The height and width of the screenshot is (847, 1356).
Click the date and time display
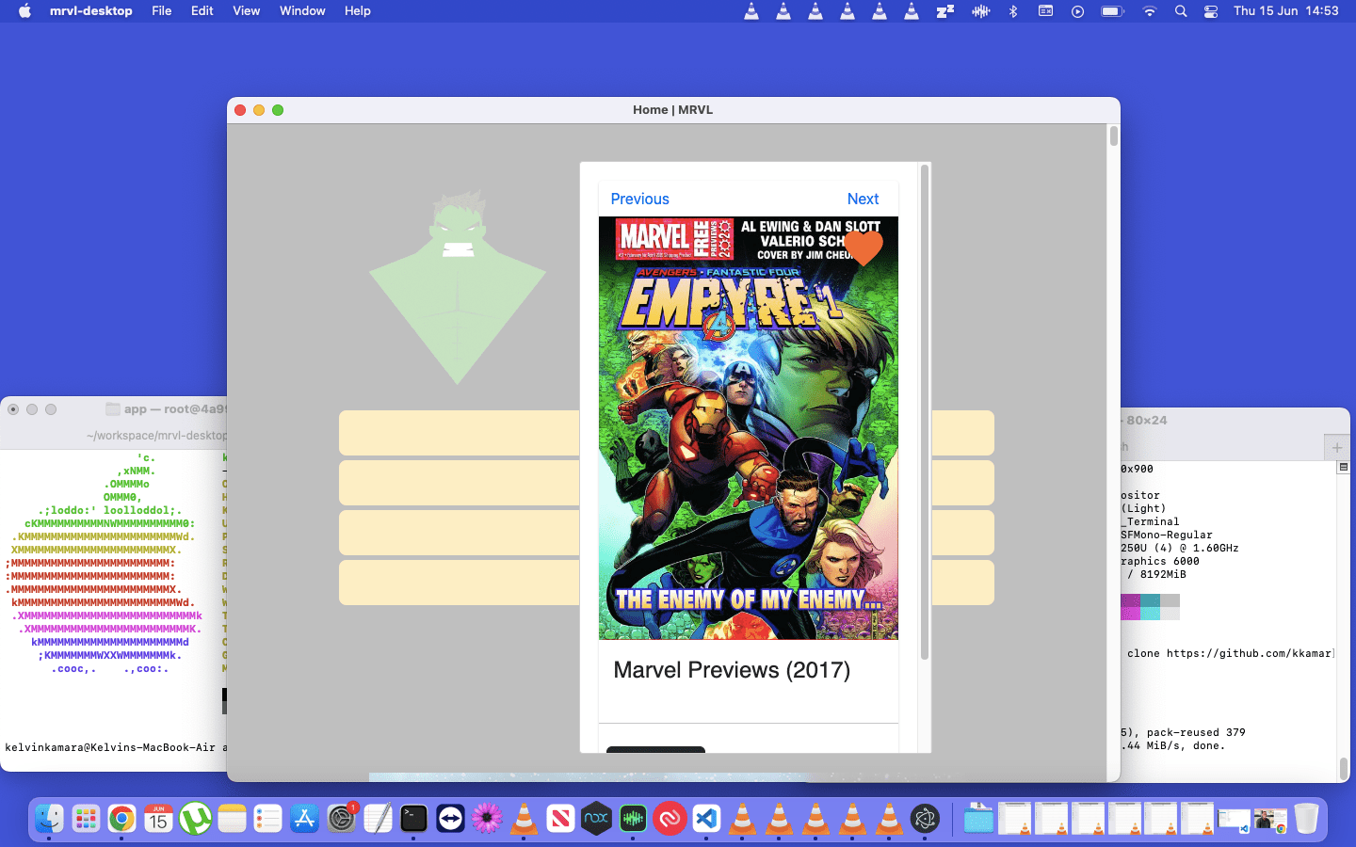(1285, 11)
